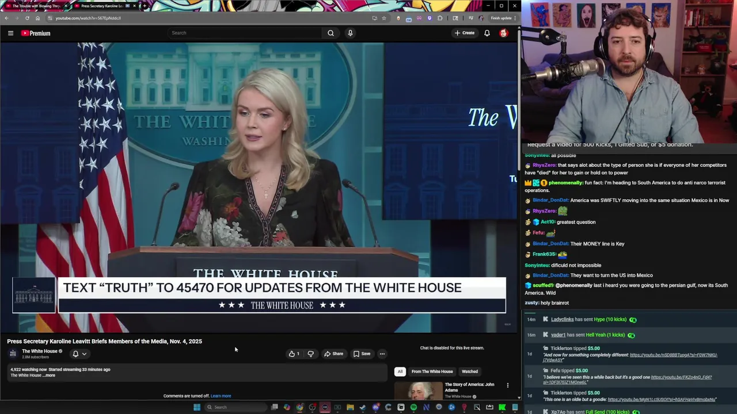This screenshot has width=737, height=414.
Task: Dislike the press briefing video
Action: [310, 354]
